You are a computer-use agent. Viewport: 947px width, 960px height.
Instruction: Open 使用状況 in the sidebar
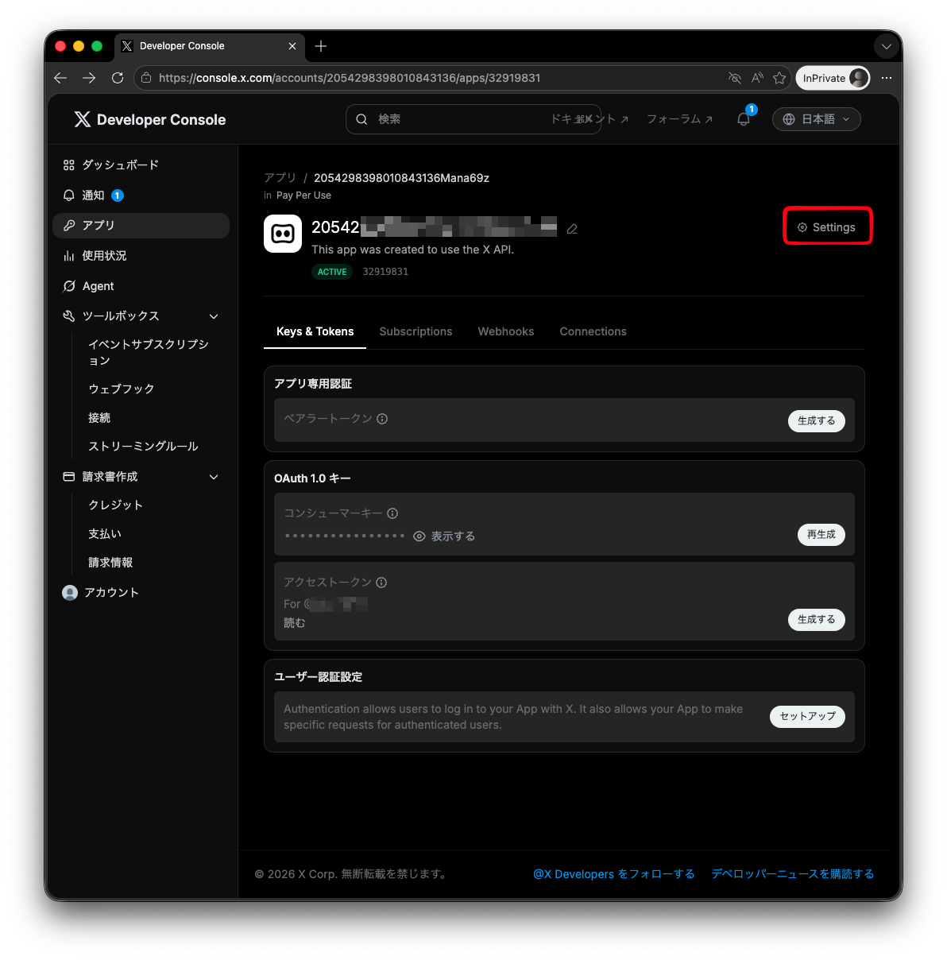(x=141, y=256)
